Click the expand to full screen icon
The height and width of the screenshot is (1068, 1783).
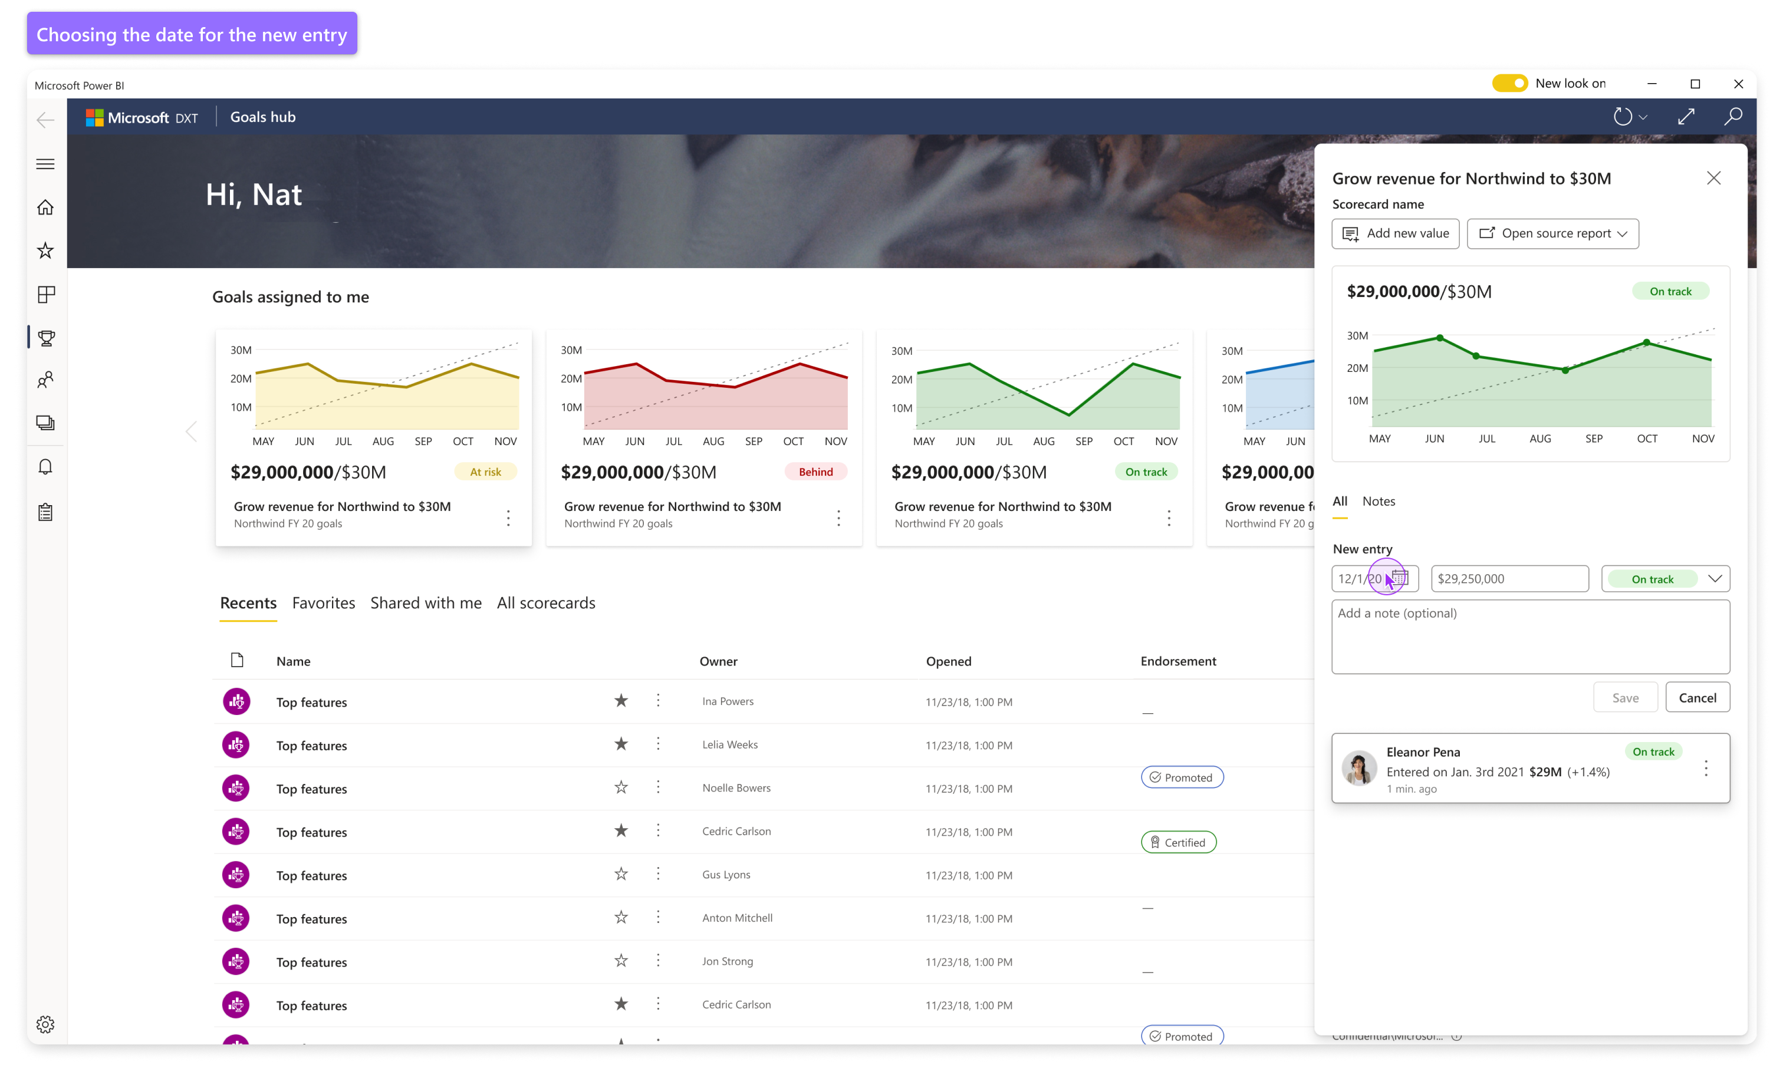tap(1686, 117)
